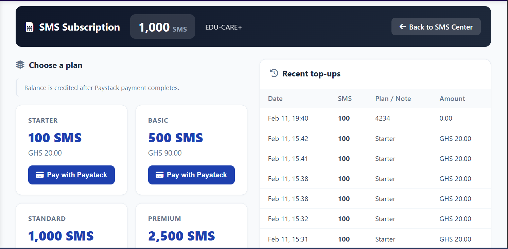Click the layers icon beside Choose a plan
The width and height of the screenshot is (508, 249).
(x=20, y=65)
